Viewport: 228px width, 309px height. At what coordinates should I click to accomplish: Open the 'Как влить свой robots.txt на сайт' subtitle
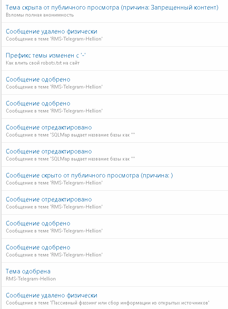pos(43,63)
